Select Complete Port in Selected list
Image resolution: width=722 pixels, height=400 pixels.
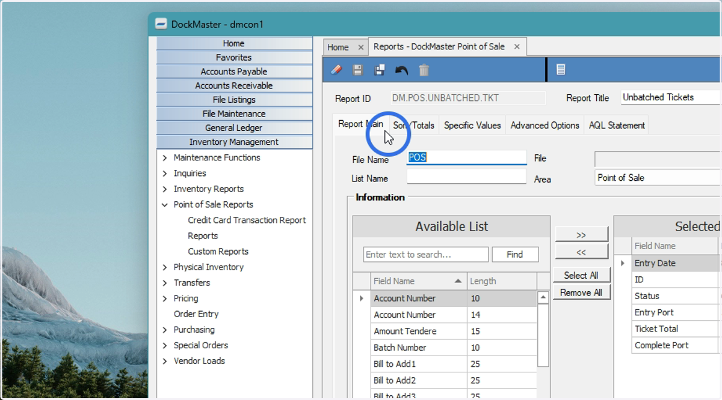point(676,345)
